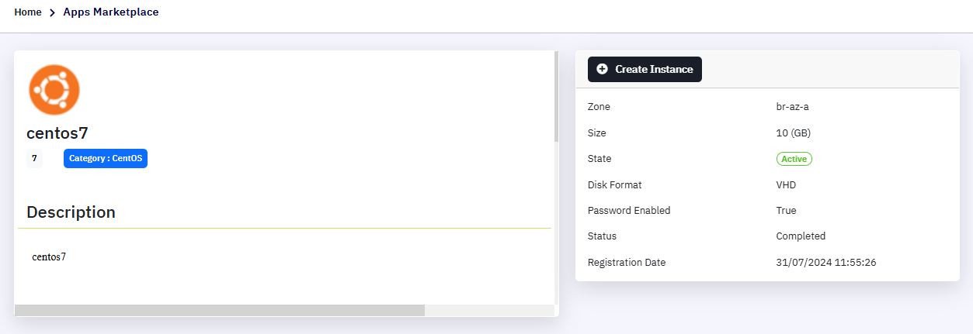Viewport: 973px width, 334px height.
Task: Click the Active state badge
Action: click(x=794, y=159)
